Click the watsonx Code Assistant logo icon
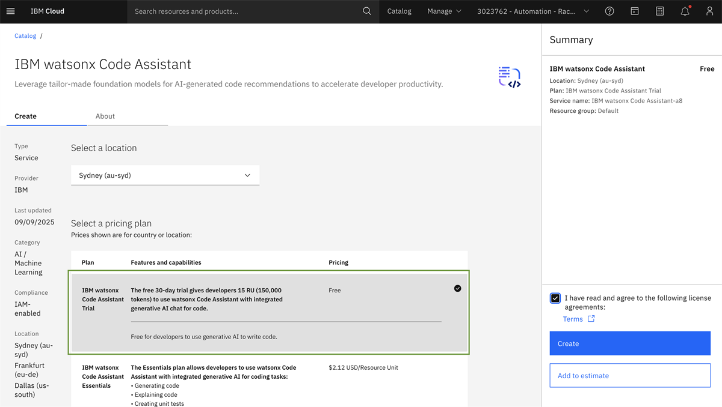The image size is (722, 407). pyautogui.click(x=510, y=77)
